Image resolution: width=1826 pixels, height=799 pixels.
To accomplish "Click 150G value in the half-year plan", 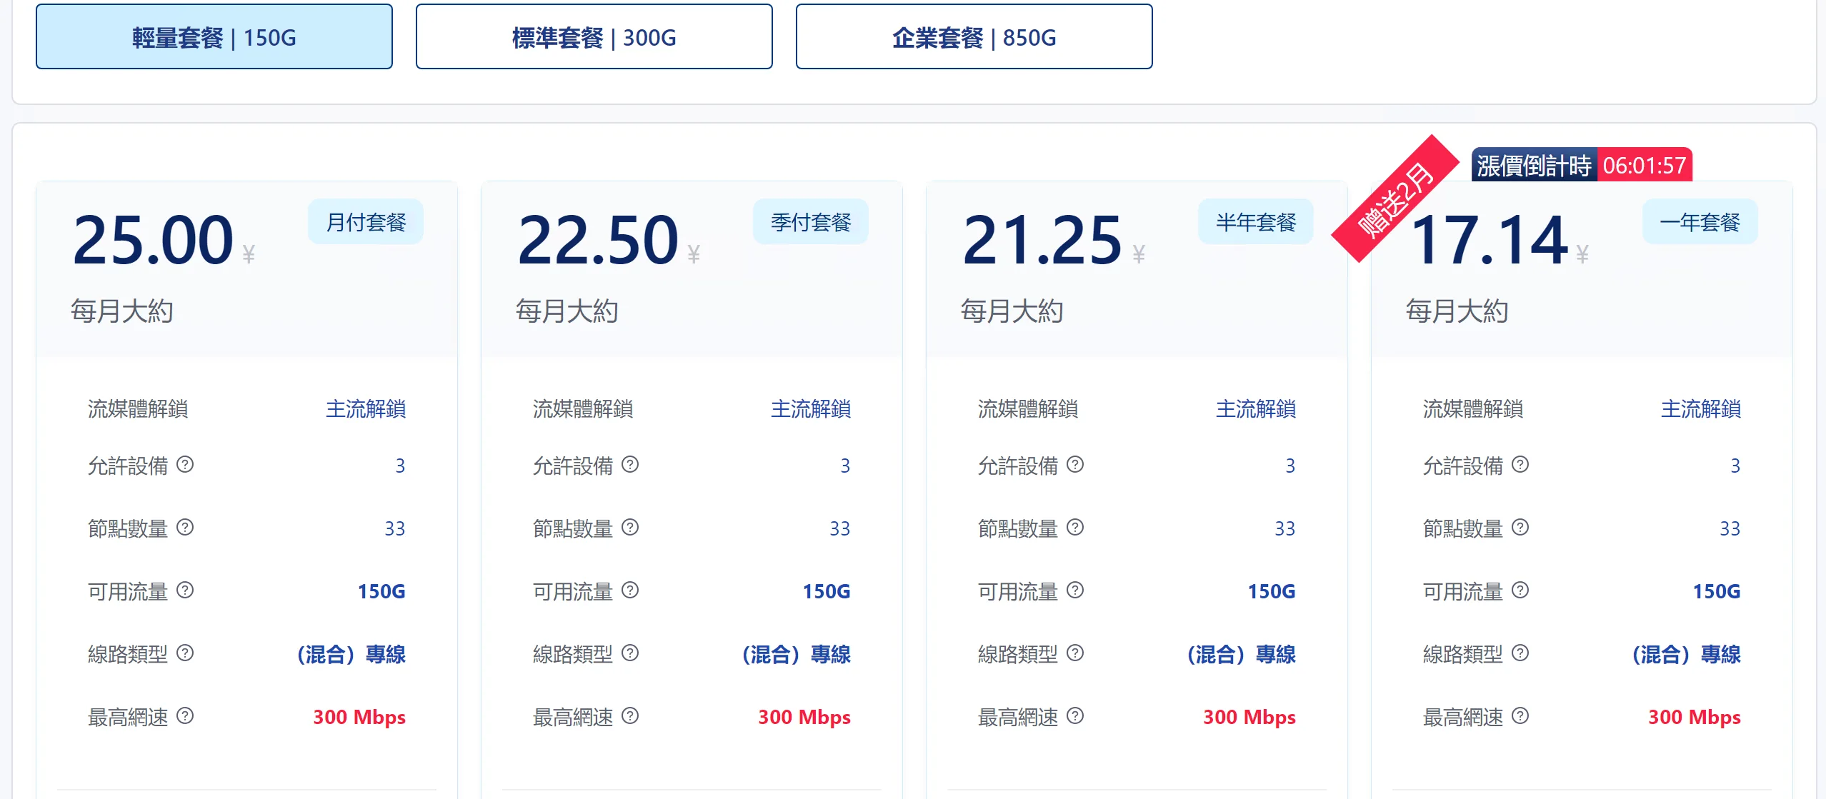I will coord(1272,591).
